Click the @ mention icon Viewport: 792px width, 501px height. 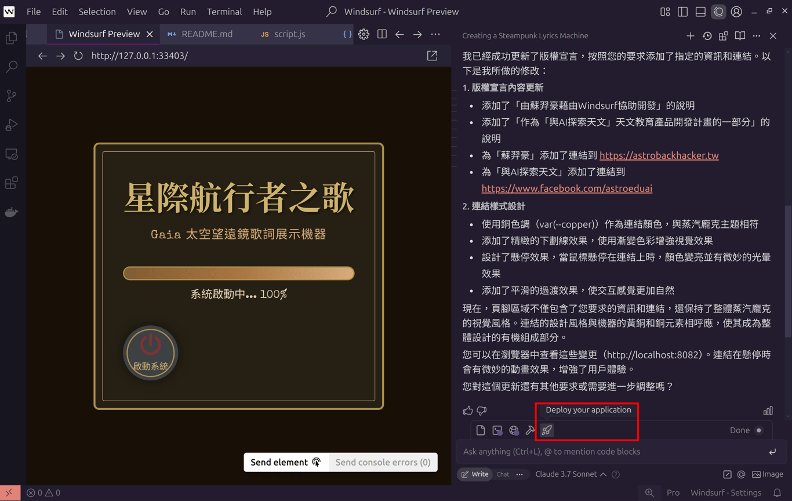coord(741,474)
